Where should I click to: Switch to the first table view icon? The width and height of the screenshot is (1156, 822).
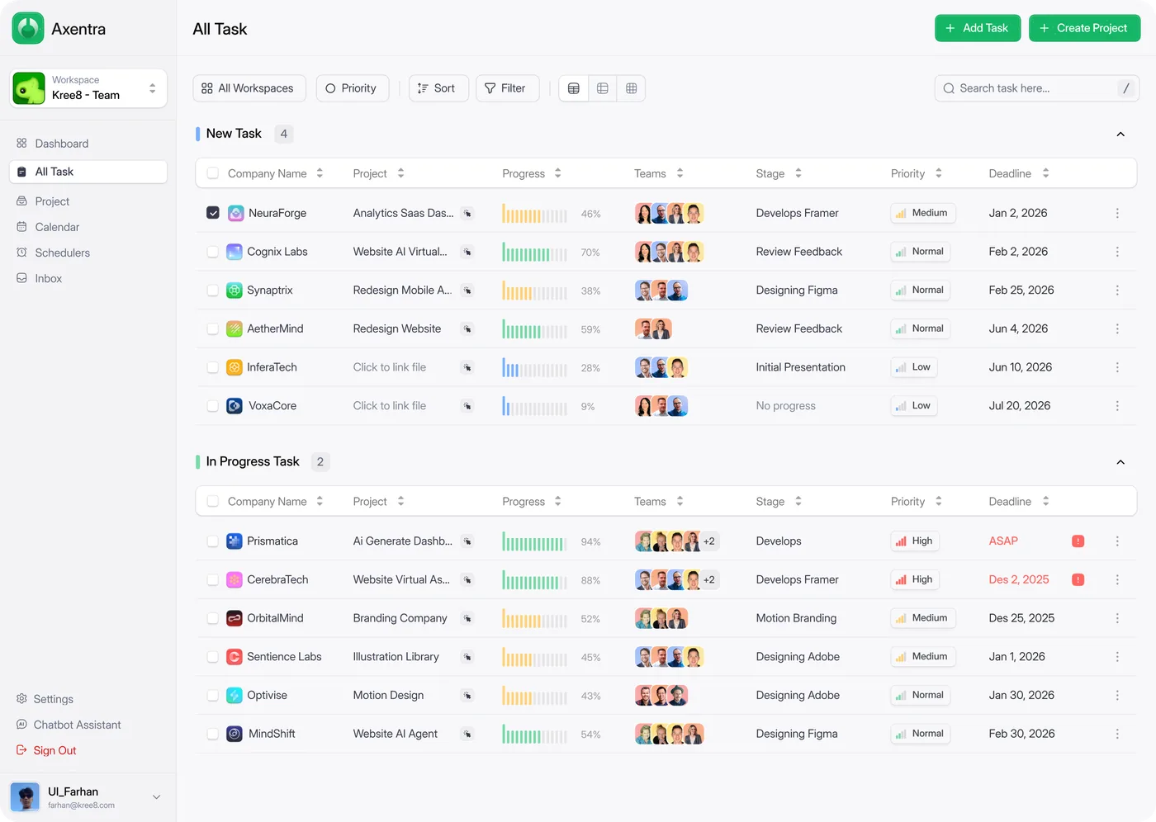coord(574,88)
